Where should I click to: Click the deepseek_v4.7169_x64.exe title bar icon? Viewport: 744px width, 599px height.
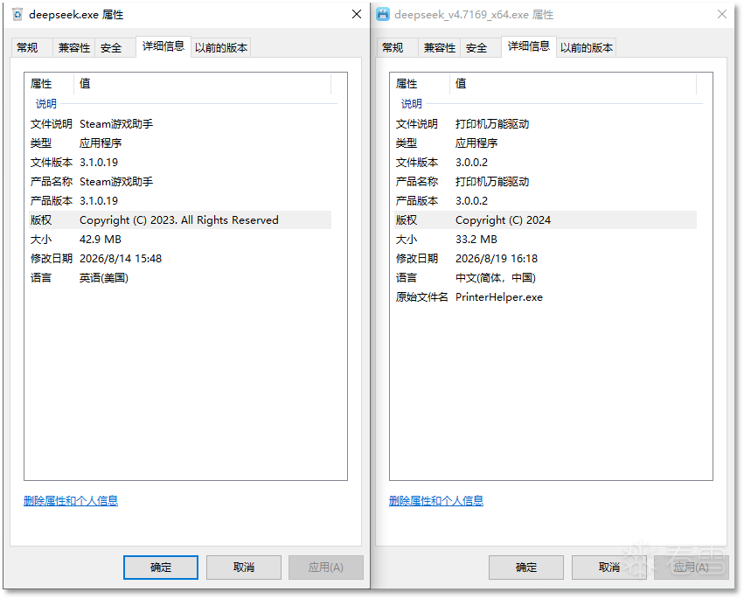click(382, 15)
